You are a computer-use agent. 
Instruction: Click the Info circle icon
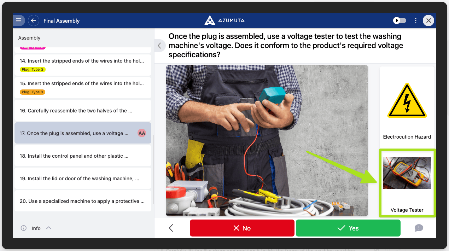(24, 228)
